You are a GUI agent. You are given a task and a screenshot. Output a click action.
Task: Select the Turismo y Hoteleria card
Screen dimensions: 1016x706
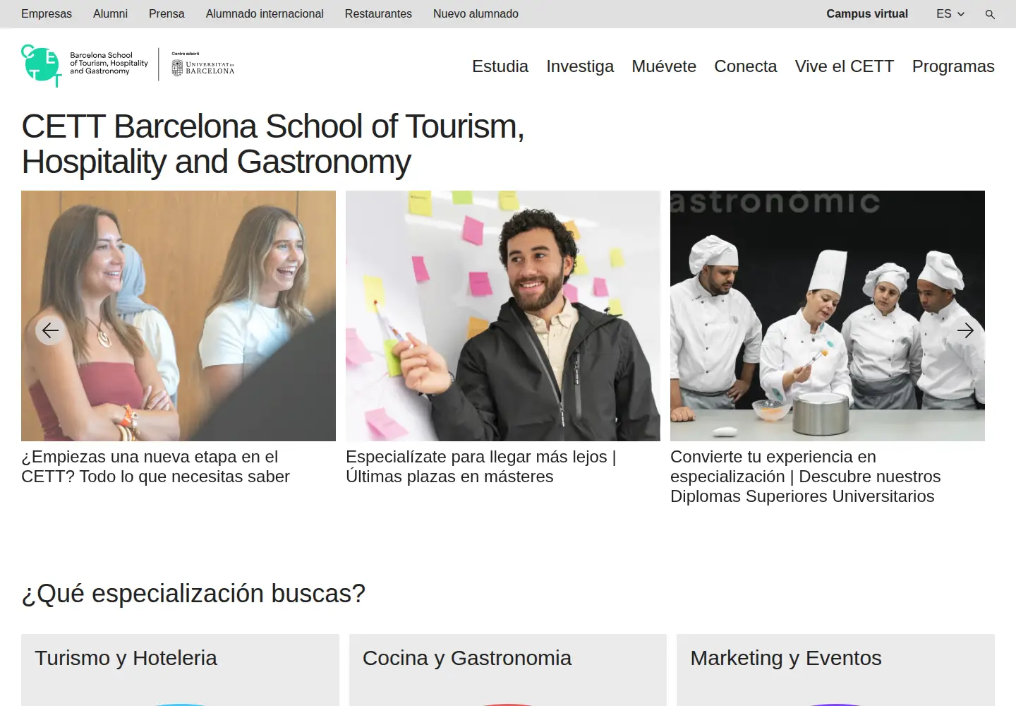click(x=180, y=669)
